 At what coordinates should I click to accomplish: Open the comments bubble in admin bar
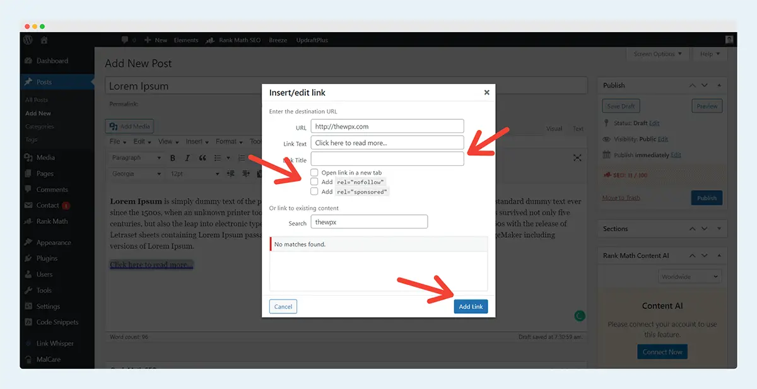pos(126,40)
